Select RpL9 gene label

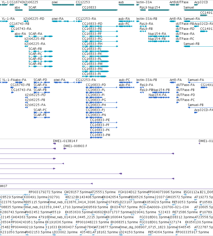tap(143, 7)
